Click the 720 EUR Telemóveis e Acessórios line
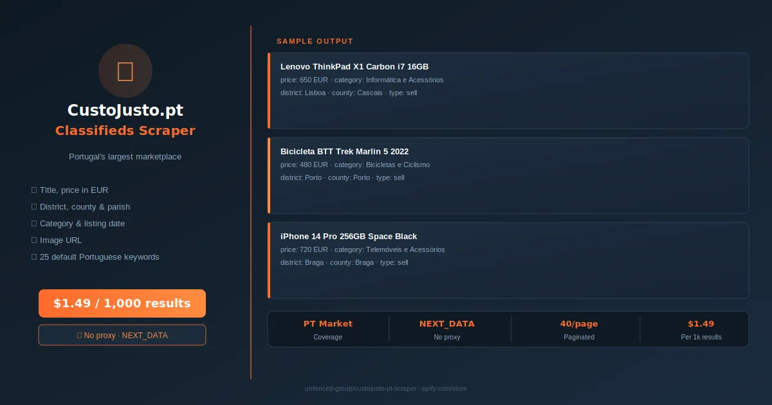Viewport: 772px width, 405px height. pos(363,250)
